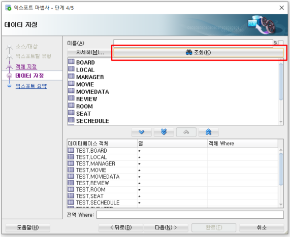Click table icon of TEST.REVIEW row
Image resolution: width=290 pixels, height=237 pixels.
pyautogui.click(x=71, y=183)
